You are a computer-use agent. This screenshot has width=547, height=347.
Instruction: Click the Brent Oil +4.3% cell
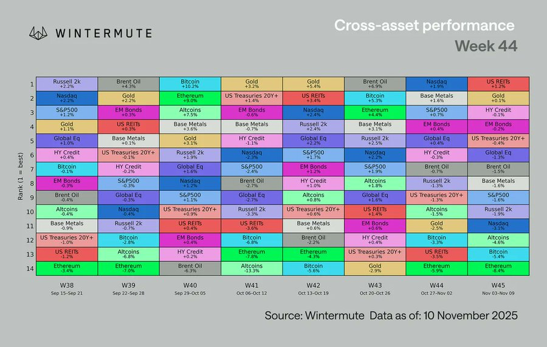[128, 83]
